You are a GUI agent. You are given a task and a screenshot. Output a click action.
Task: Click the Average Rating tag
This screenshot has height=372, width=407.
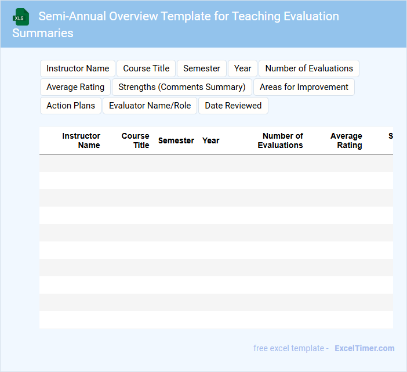[x=75, y=87]
